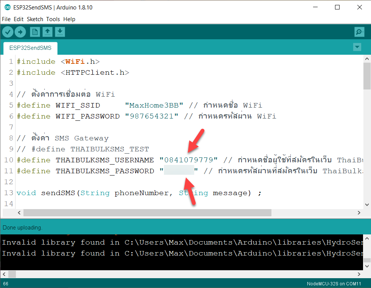Click the line number 66 indicator

click(6, 284)
